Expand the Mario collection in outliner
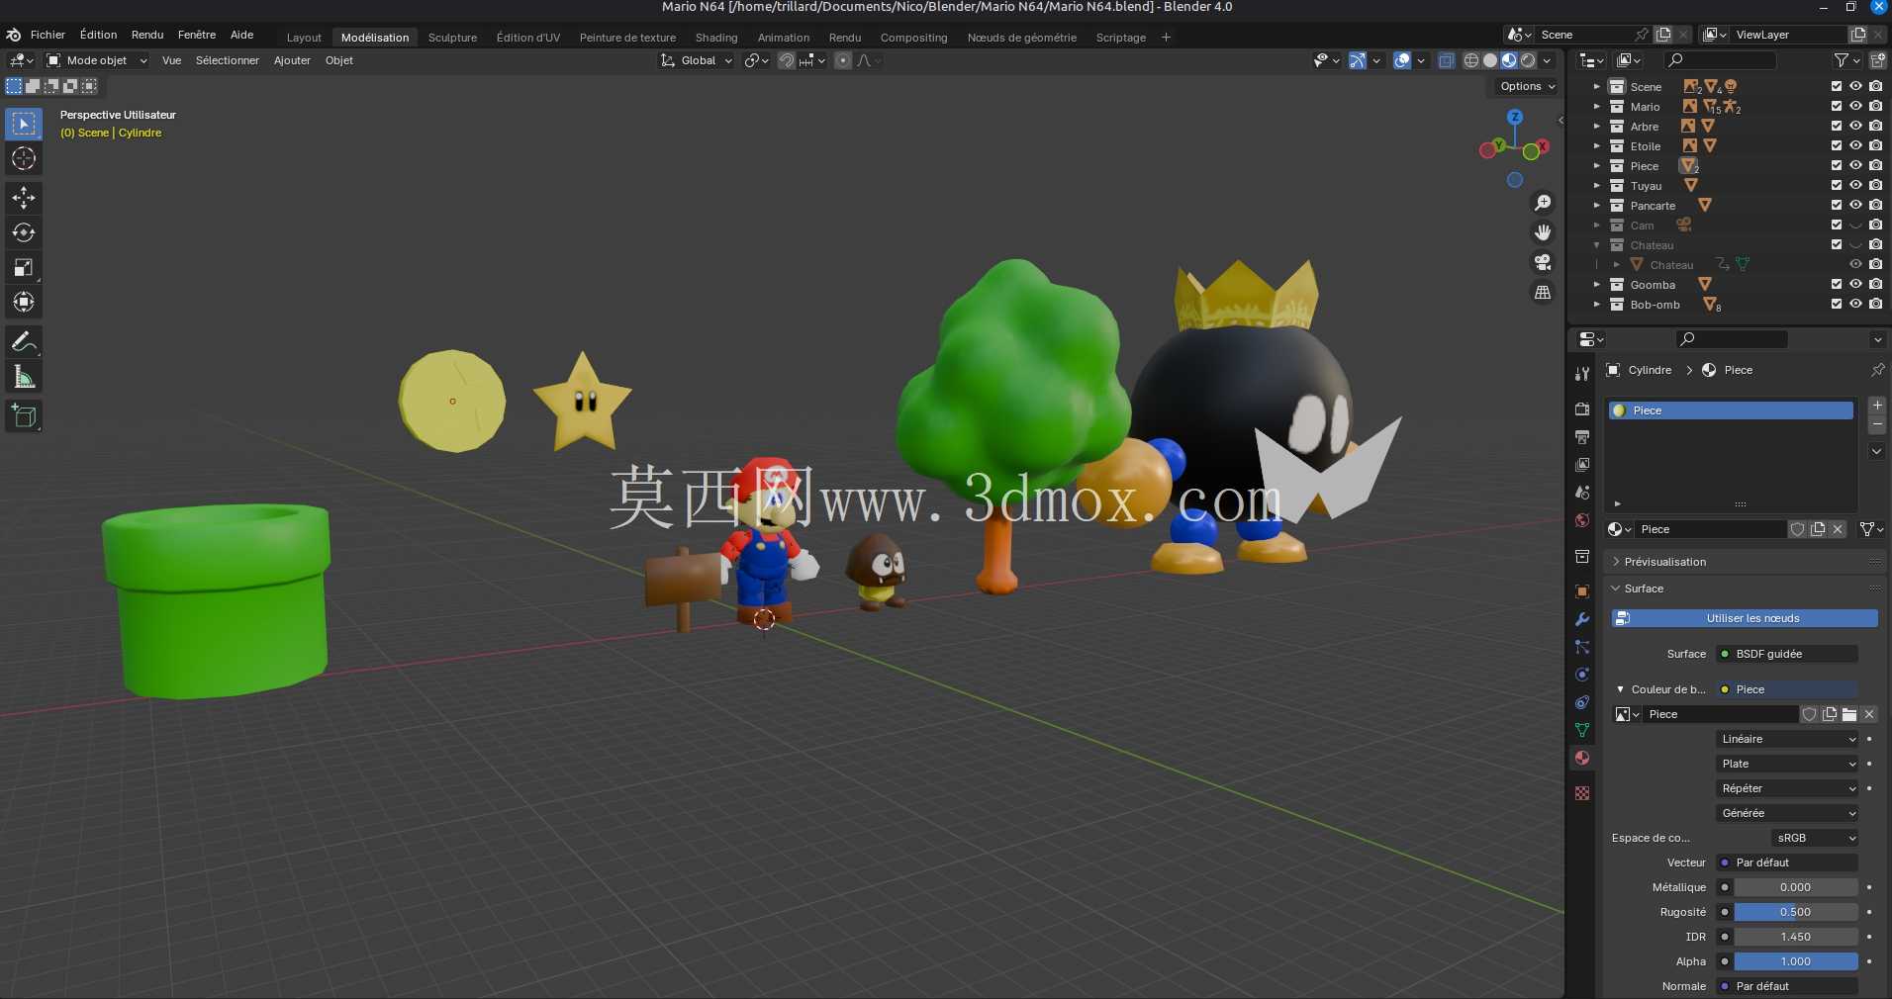Screen dimensions: 1892x999 coord(1596,106)
